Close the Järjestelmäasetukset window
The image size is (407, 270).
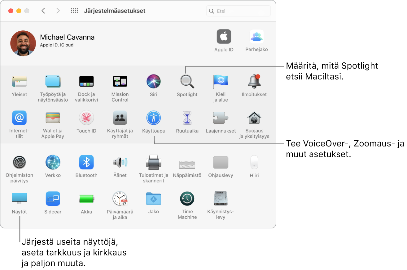pyautogui.click(x=11, y=11)
